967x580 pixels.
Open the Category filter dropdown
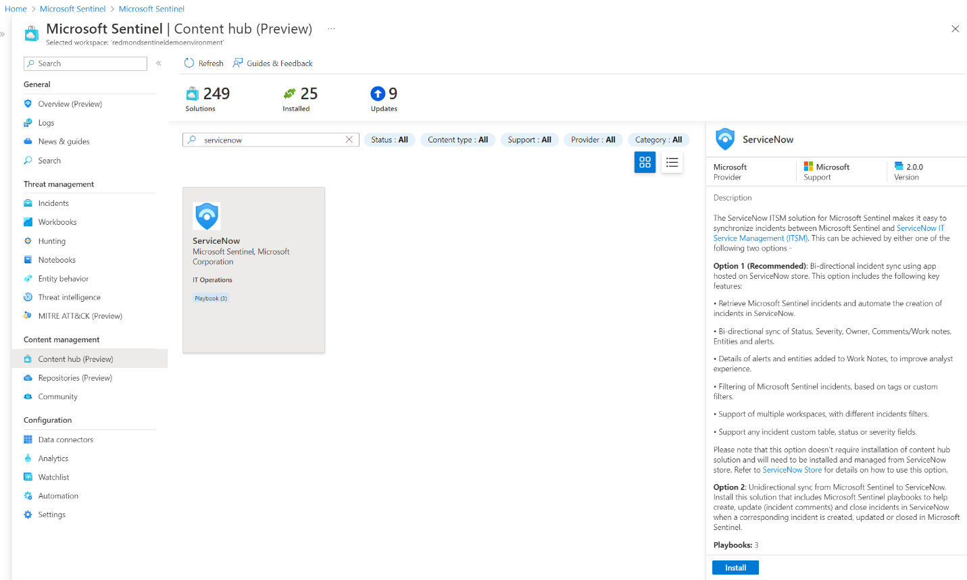(659, 140)
